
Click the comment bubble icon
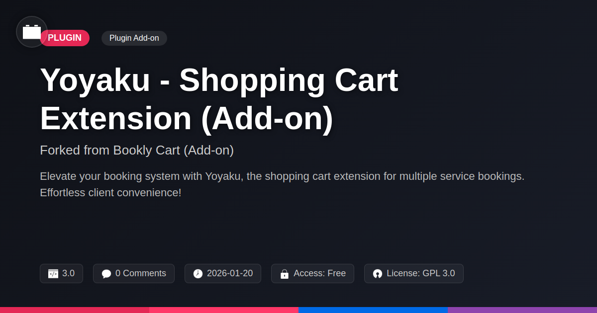coord(106,274)
